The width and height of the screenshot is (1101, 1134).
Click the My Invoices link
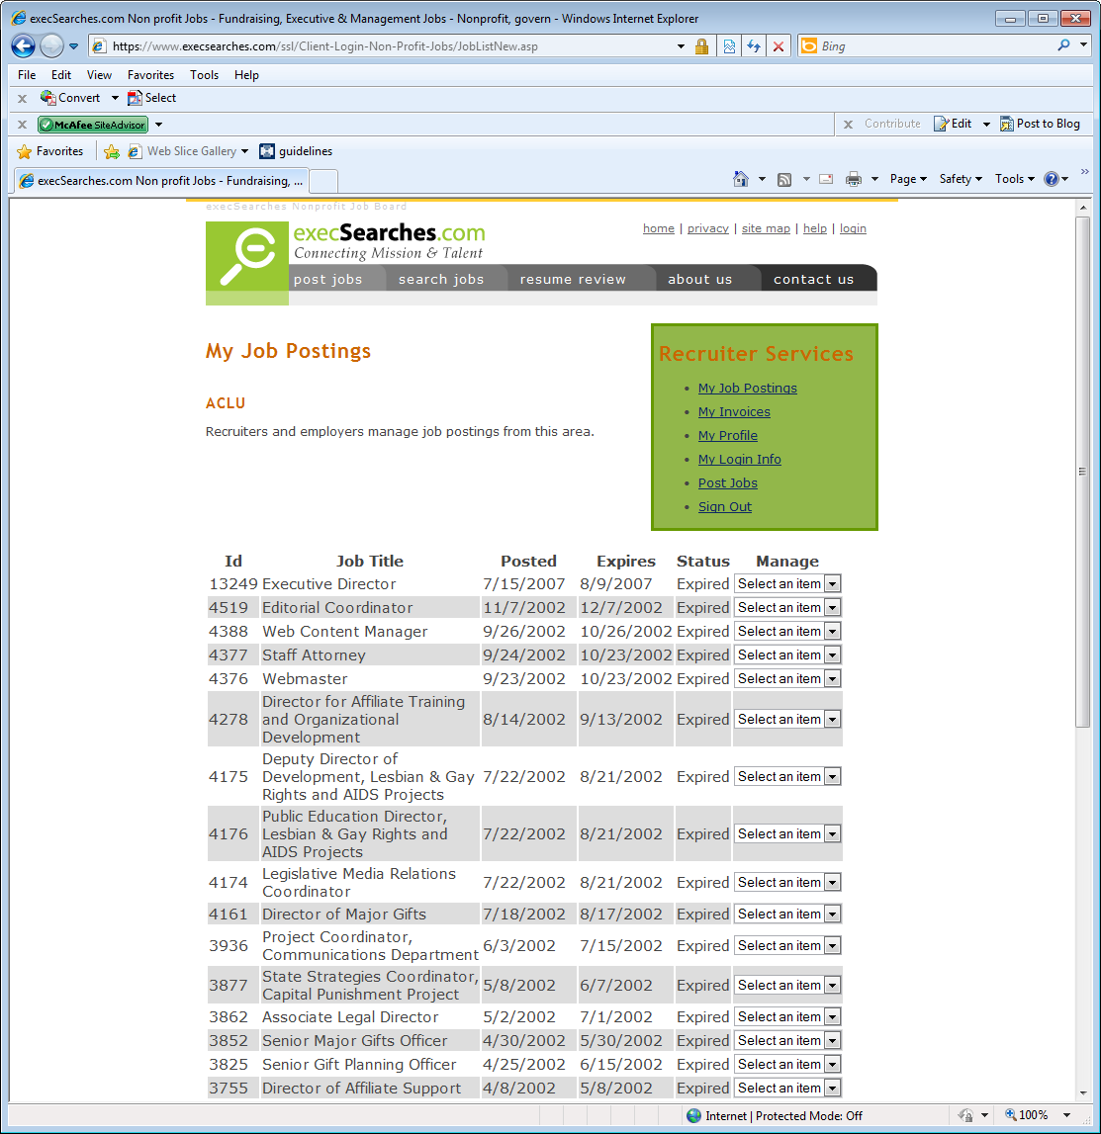734,411
